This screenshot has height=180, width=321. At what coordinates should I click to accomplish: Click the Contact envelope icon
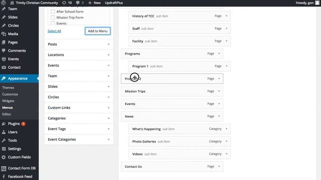(x=4, y=67)
